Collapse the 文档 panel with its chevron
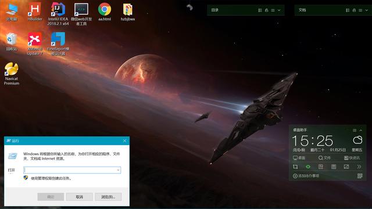 coord(367,10)
